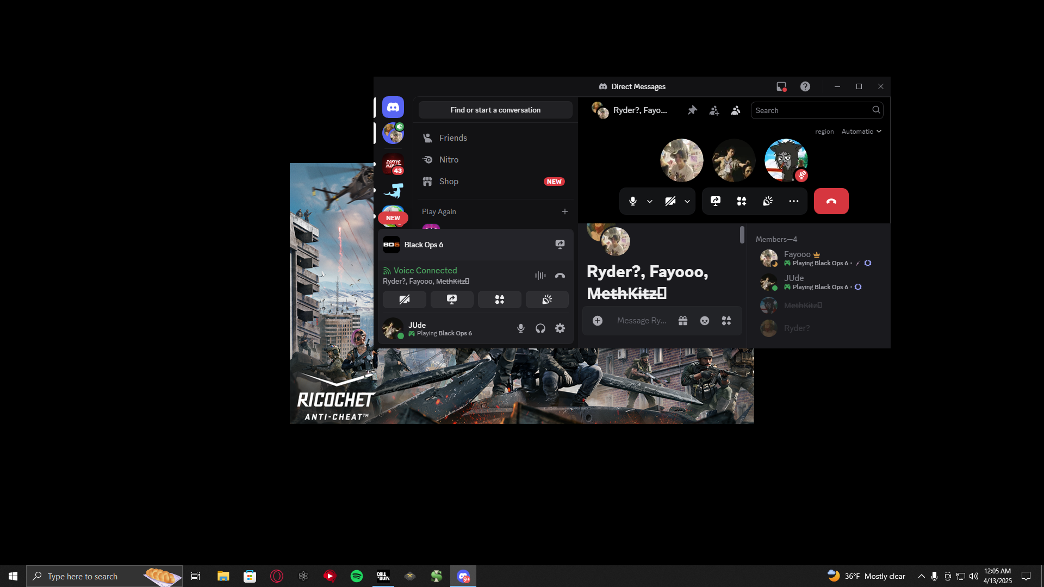Screen dimensions: 1044x587
Task: Open weather widget 36°F Mostly clear
Action: click(x=866, y=576)
